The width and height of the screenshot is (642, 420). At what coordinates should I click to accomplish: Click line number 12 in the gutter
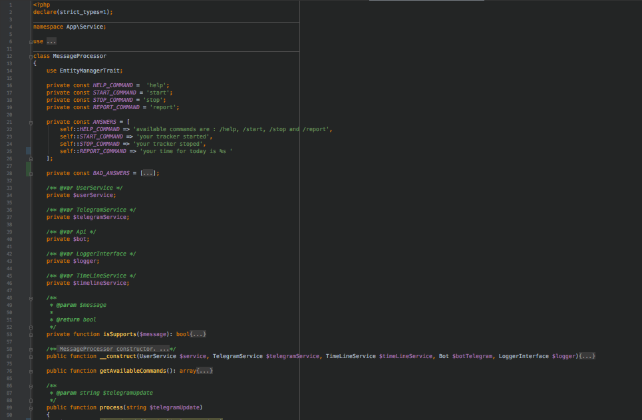pyautogui.click(x=10, y=56)
